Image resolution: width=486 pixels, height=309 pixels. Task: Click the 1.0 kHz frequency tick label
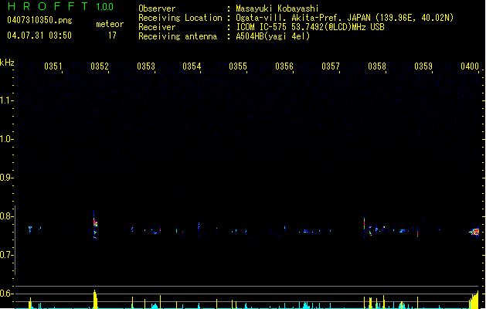[6, 138]
